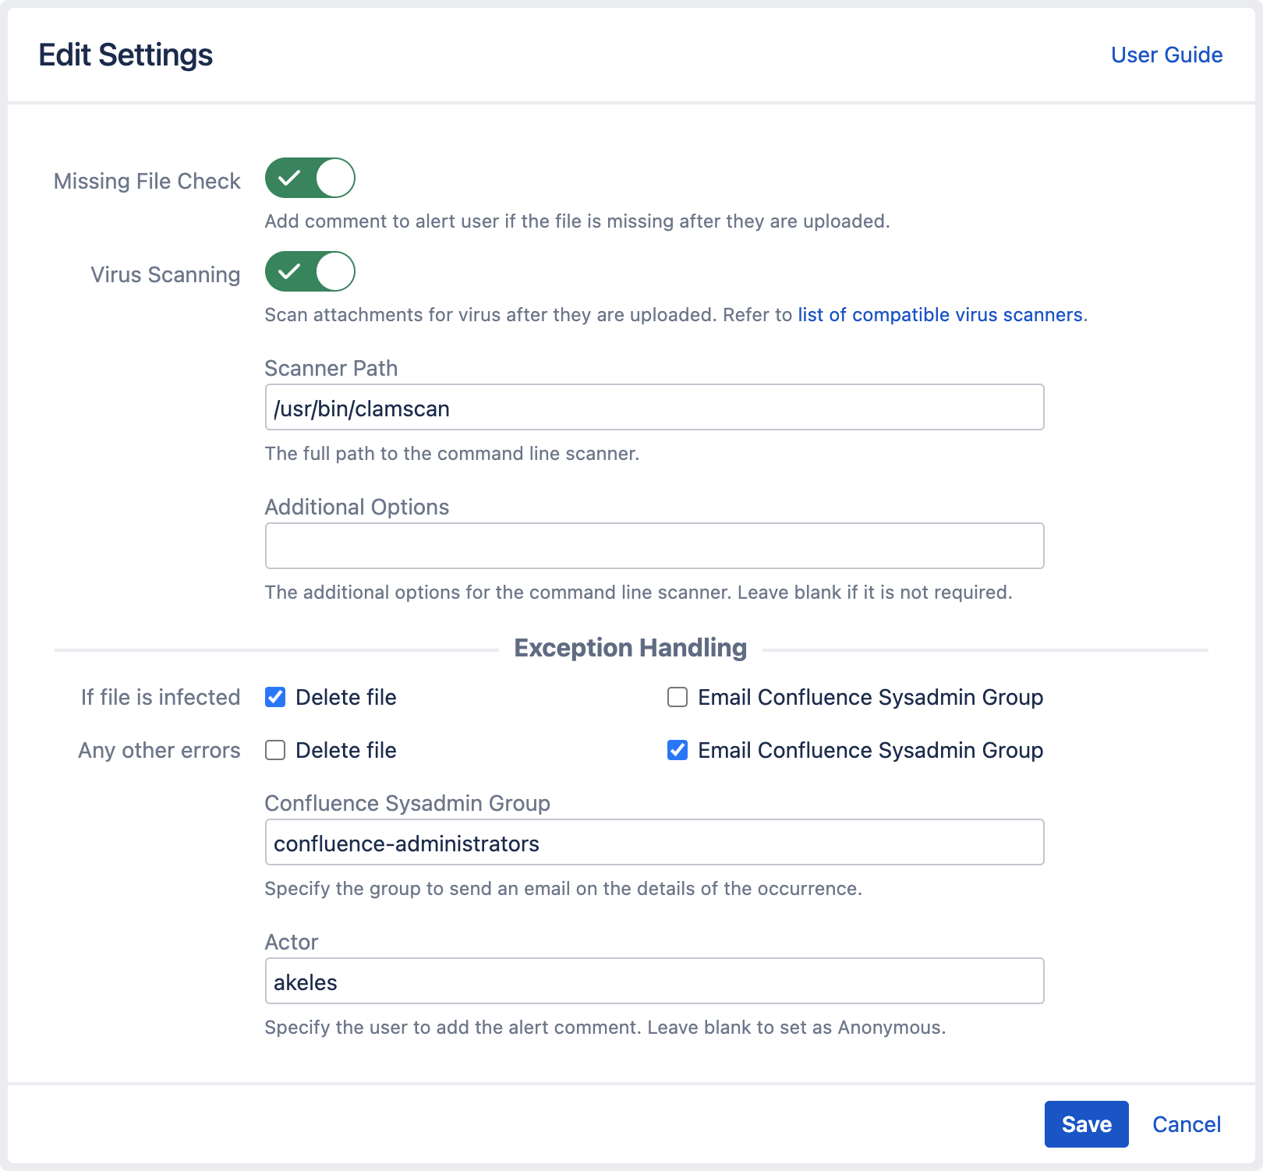Edit the Confluence Sysadmin Group field
This screenshot has width=1263, height=1171.
click(654, 842)
